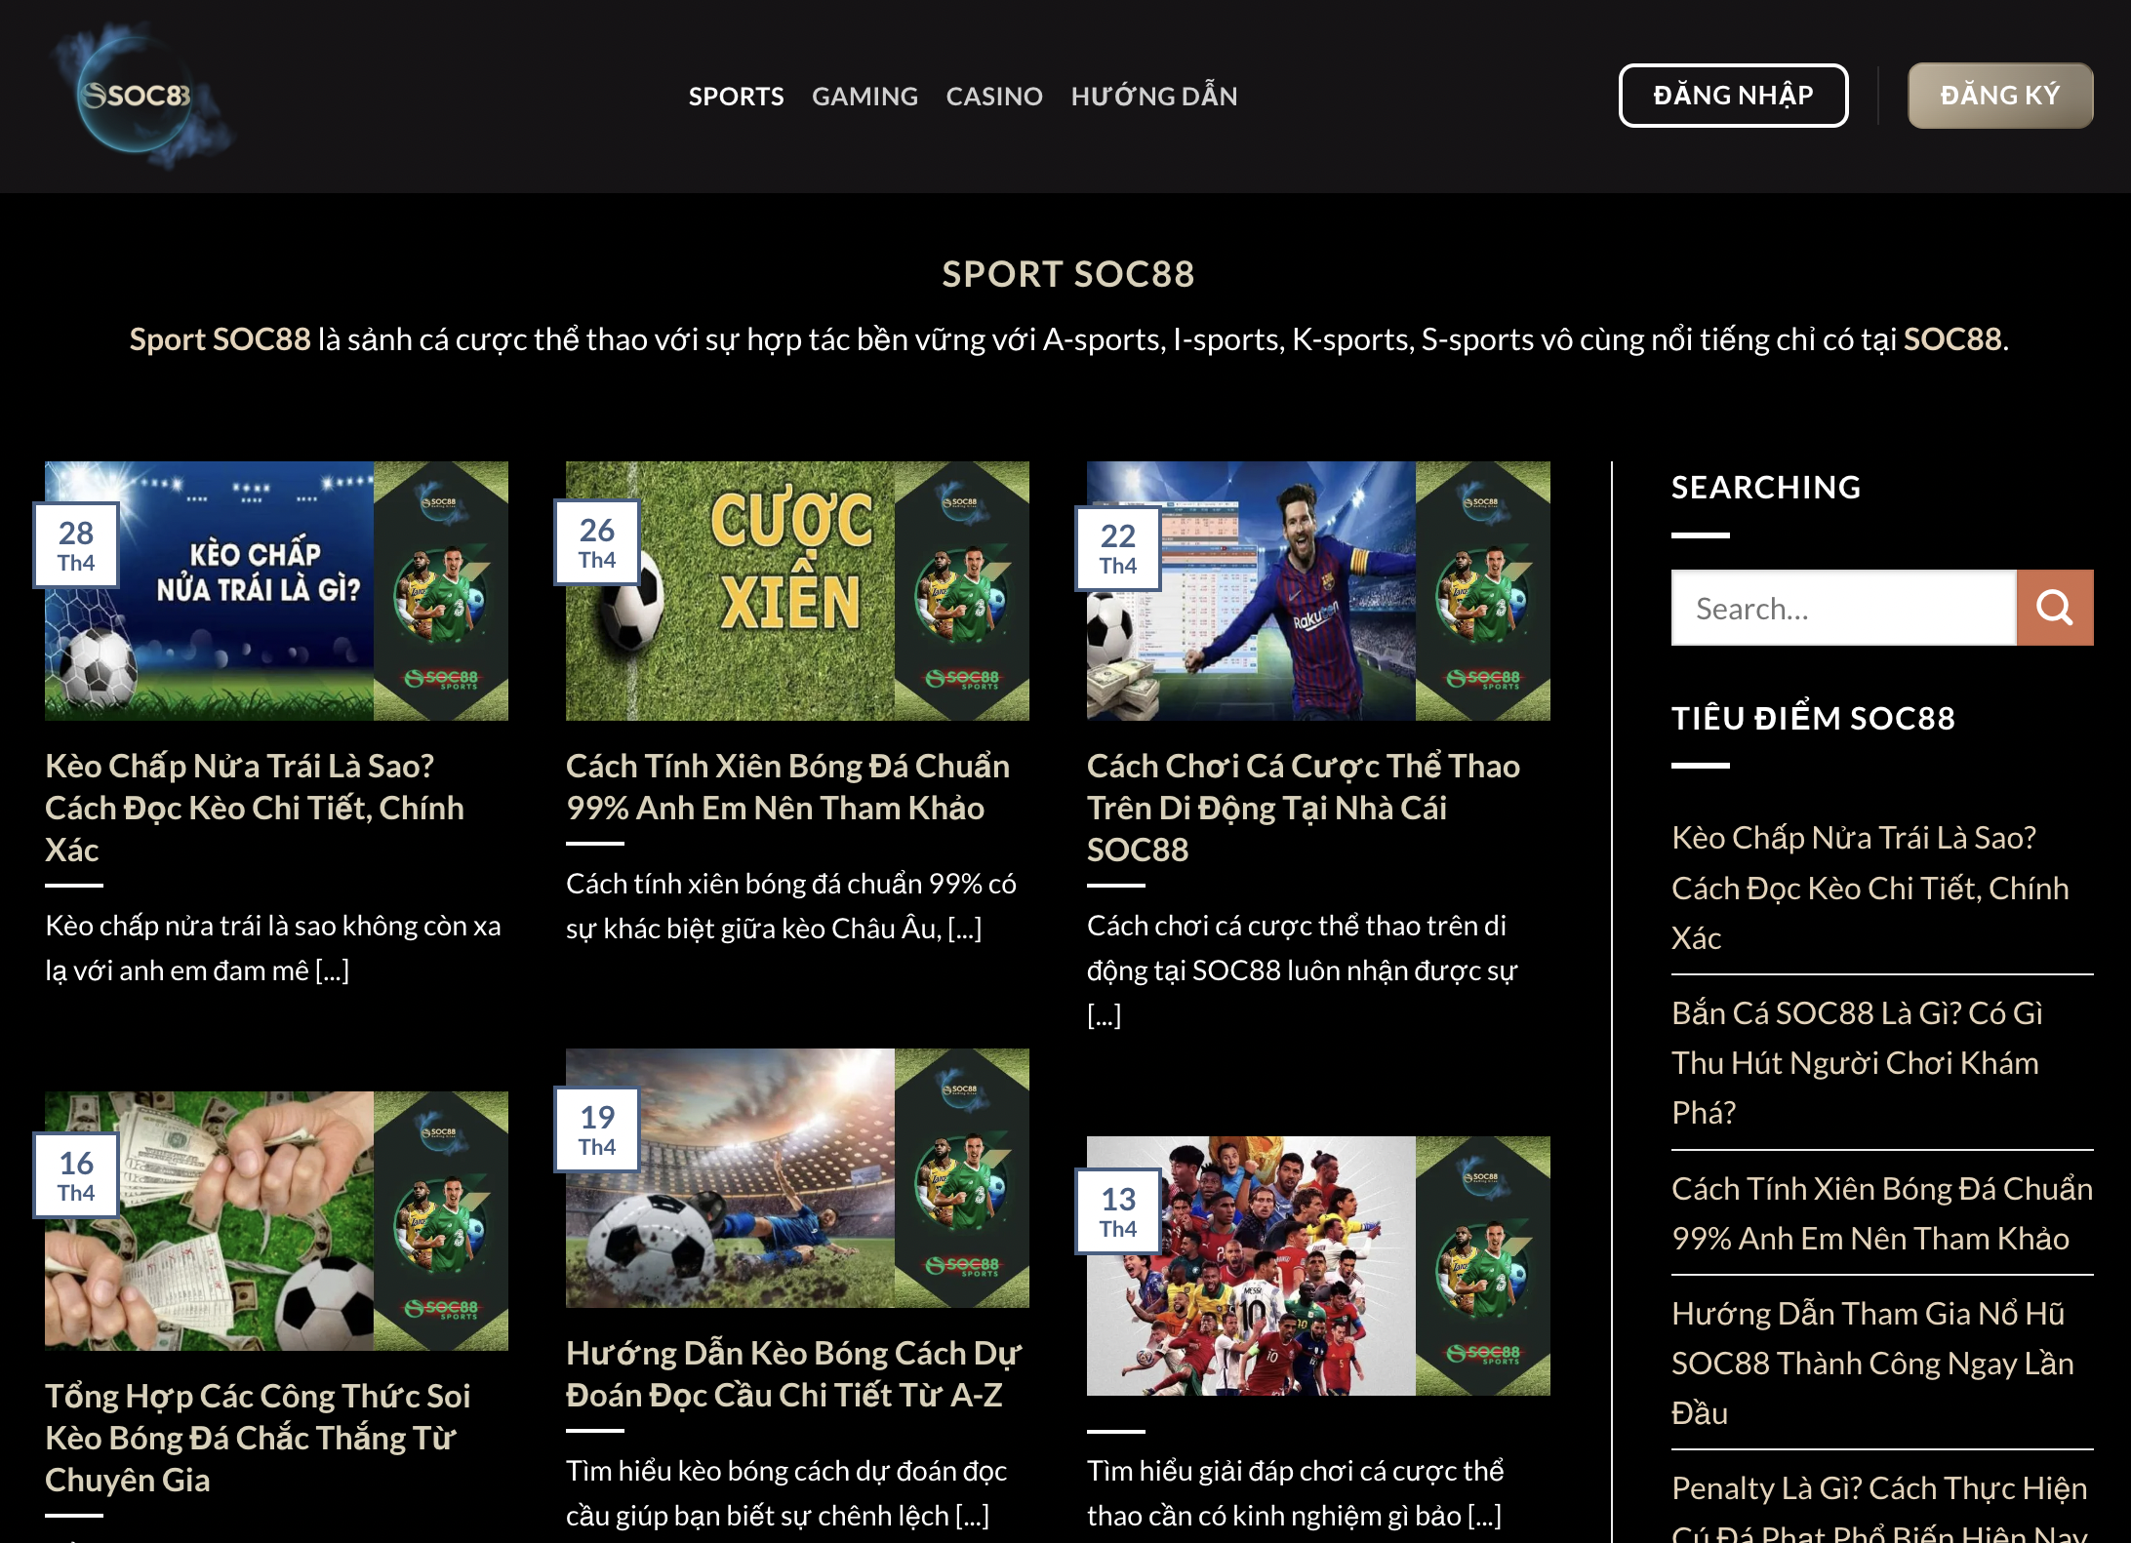The image size is (2131, 1543).
Task: Open the stadium football tackle thumbnail
Action: pyautogui.click(x=797, y=1178)
